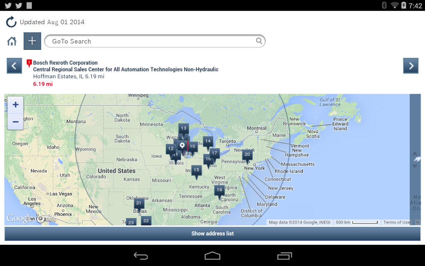
Task: Tap the refresh update icon
Action: (11, 22)
